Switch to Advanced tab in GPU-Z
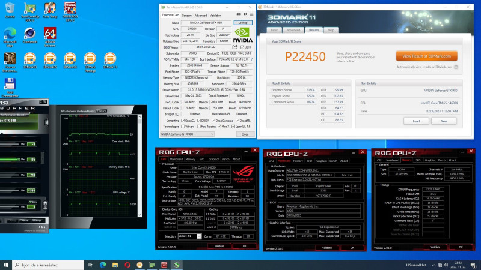Screen dimensions: 481x270 tap(201, 16)
